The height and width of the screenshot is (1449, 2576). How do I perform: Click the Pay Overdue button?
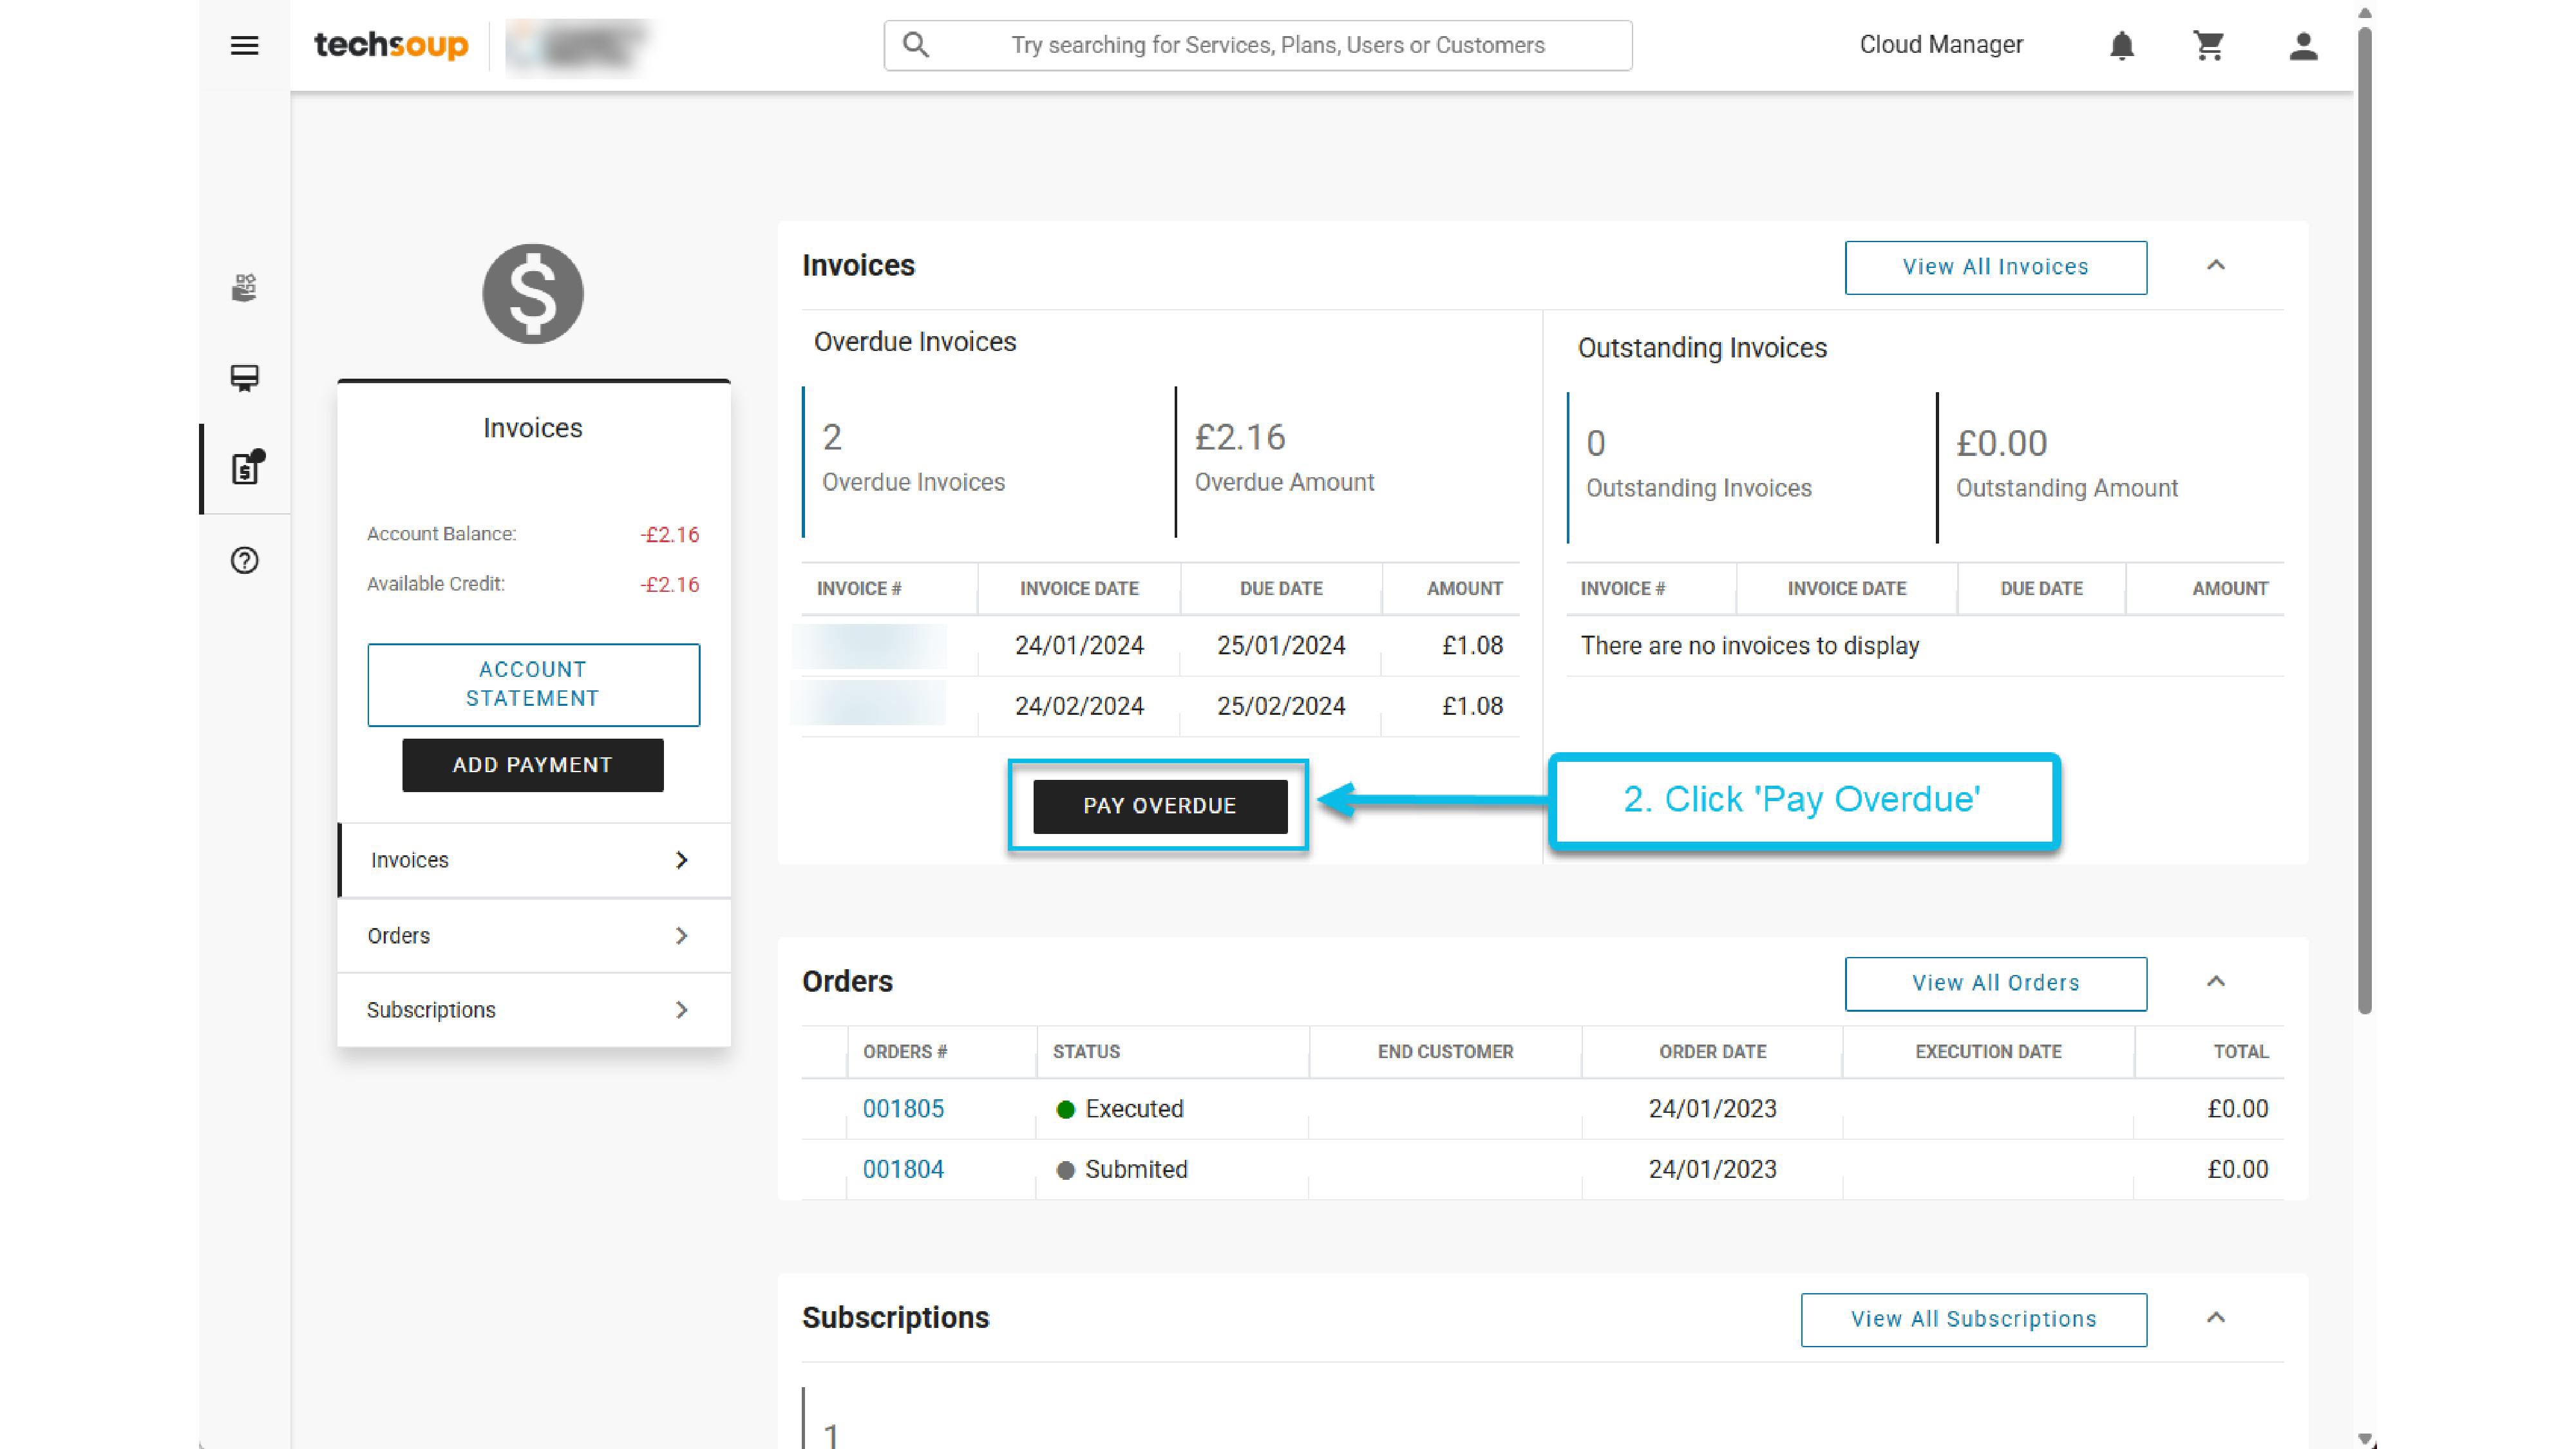(1160, 806)
